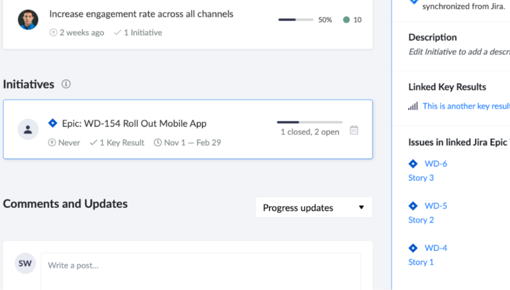Click the generic person avatar on the initiative card

tap(28, 129)
